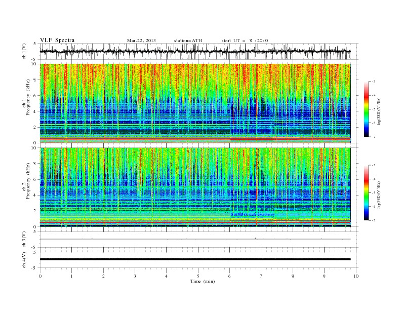Click the ch.2 "Frequency (kHz)" axis label

[28, 180]
